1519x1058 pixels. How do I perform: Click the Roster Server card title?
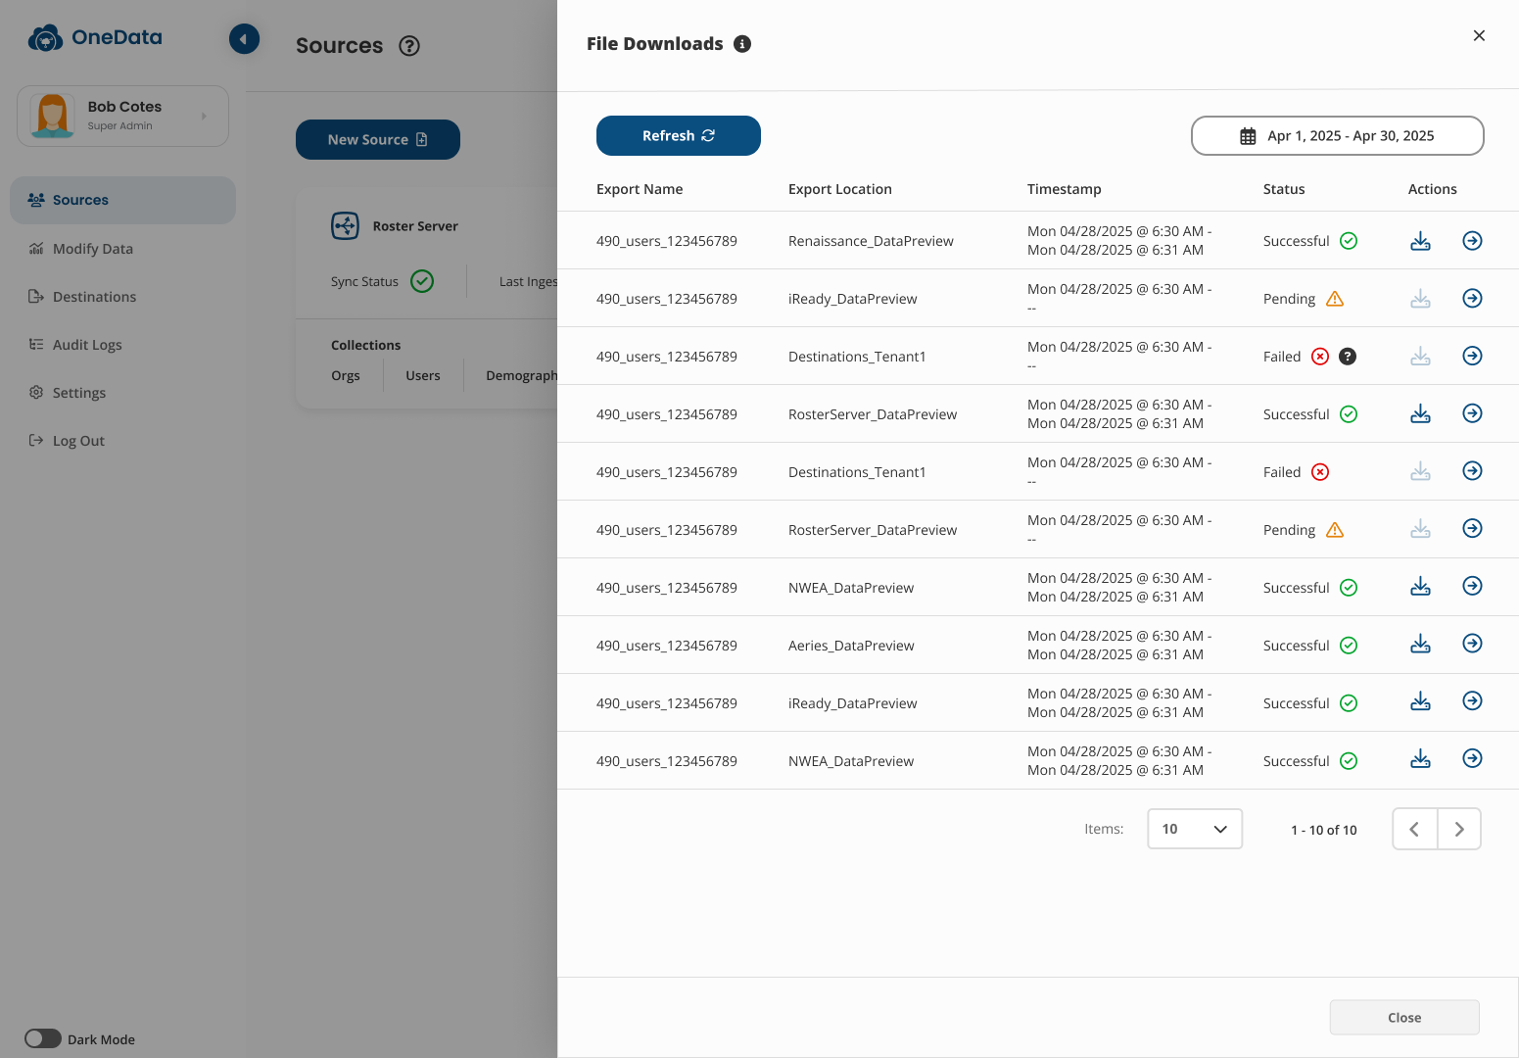(x=415, y=226)
